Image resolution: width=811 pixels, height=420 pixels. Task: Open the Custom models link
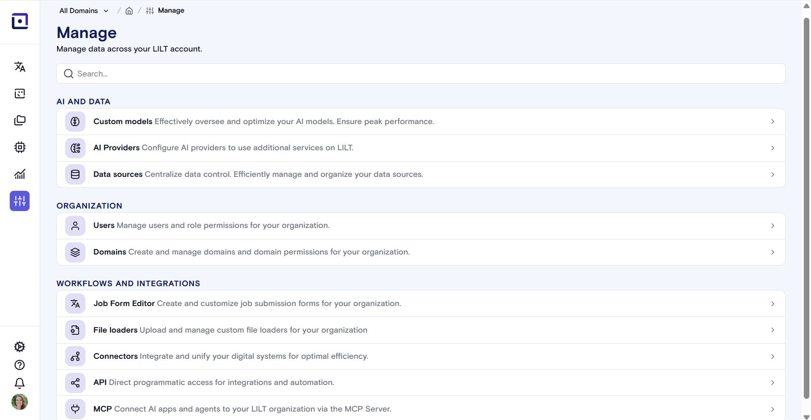tap(421, 122)
